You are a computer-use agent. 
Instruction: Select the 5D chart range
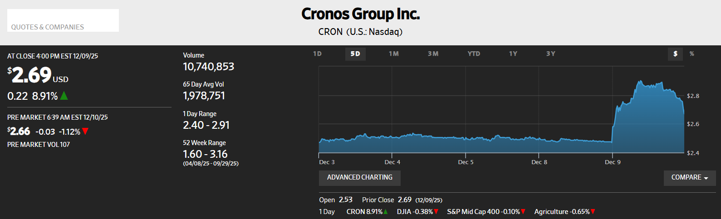pos(355,54)
